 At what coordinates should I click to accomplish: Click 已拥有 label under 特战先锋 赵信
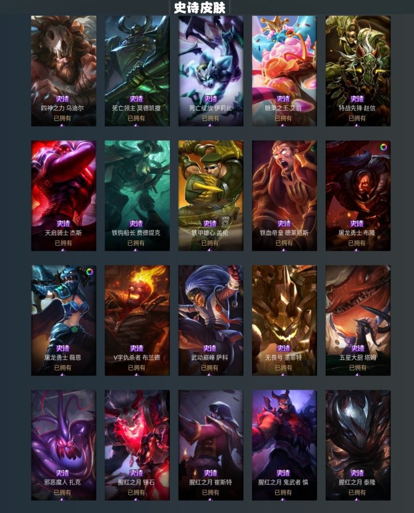357,118
